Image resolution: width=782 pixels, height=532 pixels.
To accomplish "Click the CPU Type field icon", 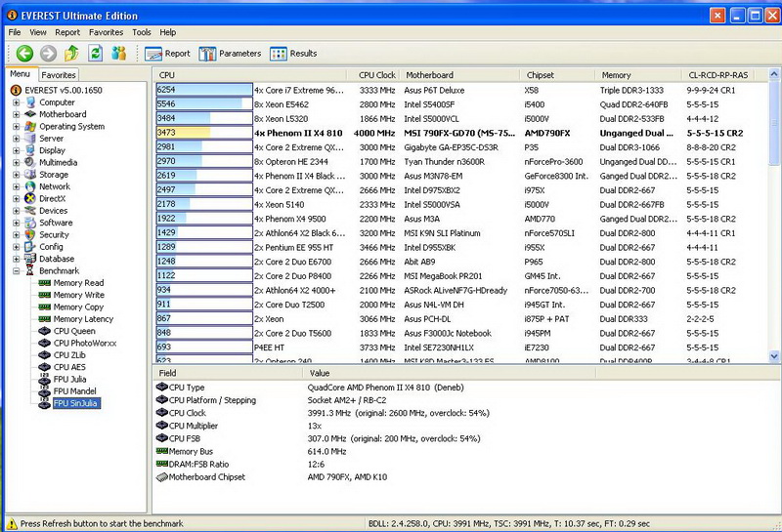I will [x=161, y=388].
